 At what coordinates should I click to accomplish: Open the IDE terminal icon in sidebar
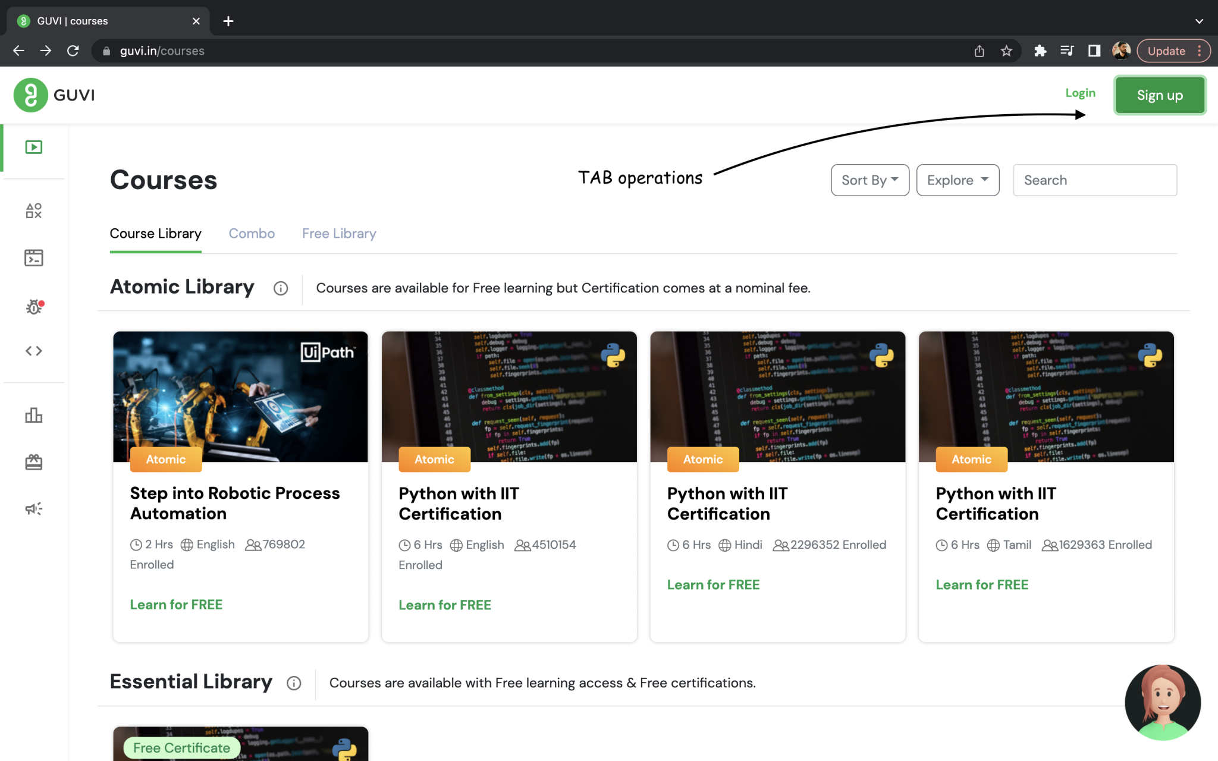(x=34, y=257)
